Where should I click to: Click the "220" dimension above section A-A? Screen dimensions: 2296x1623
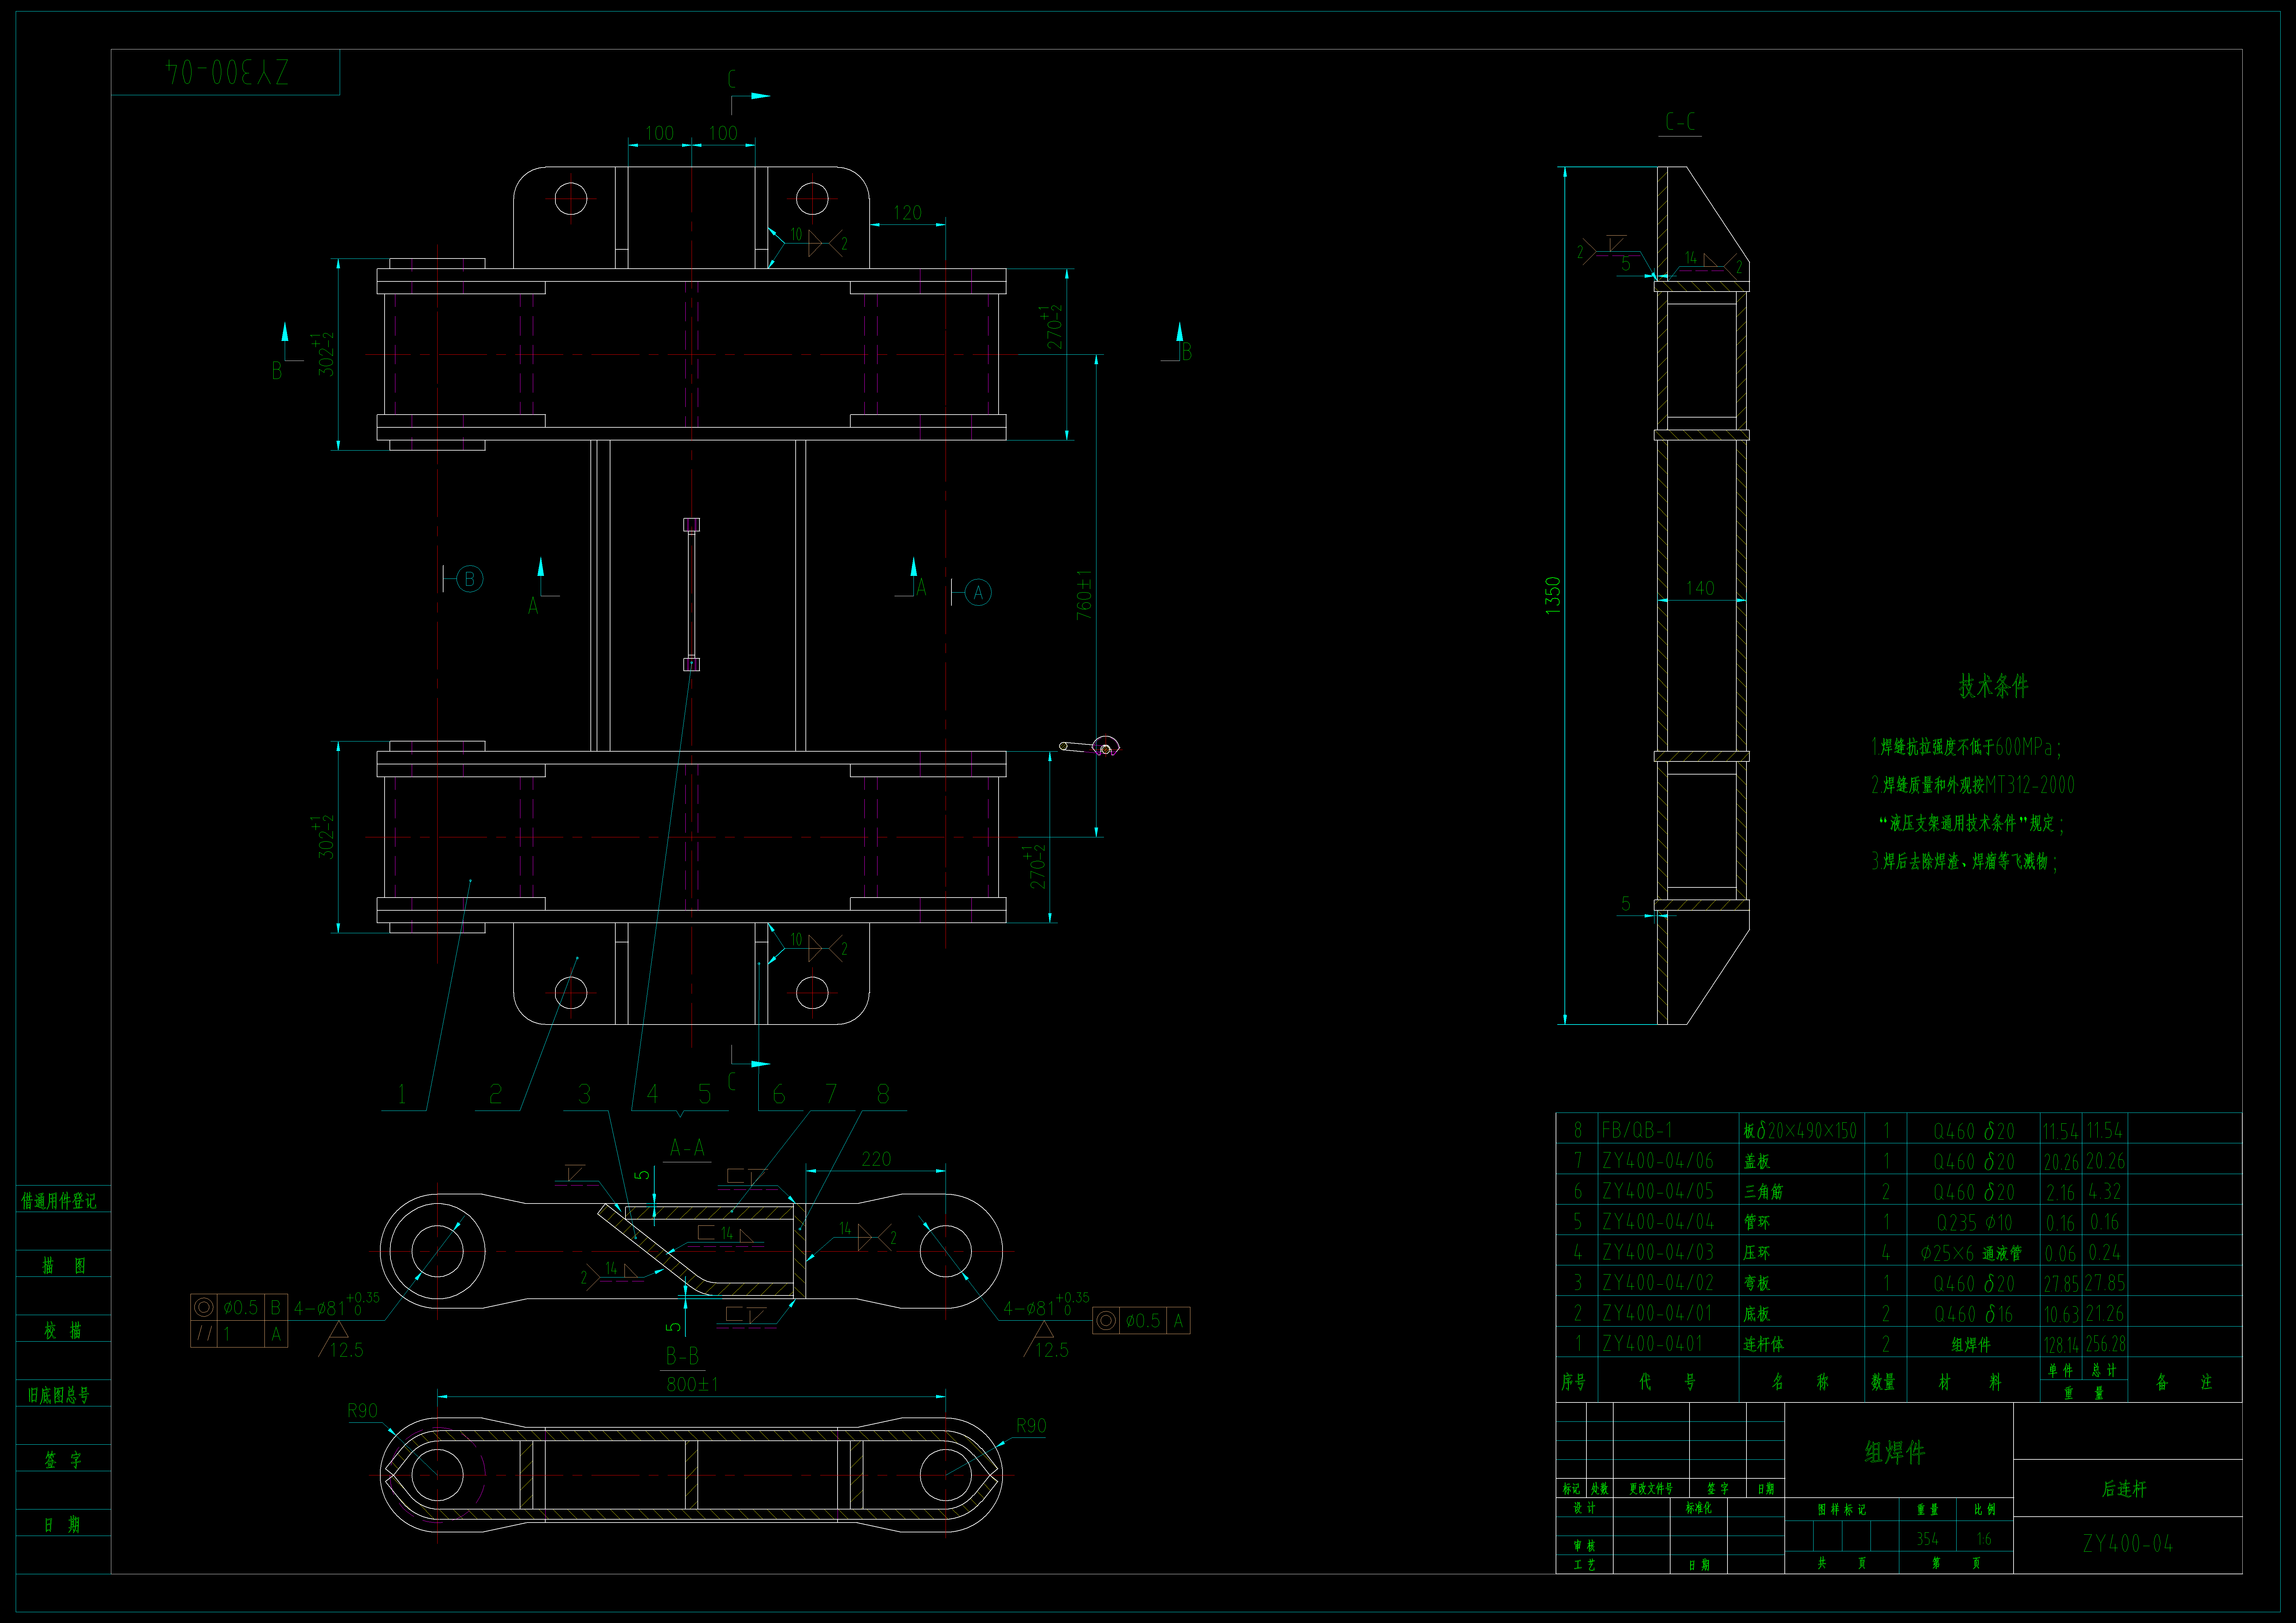click(x=876, y=1159)
